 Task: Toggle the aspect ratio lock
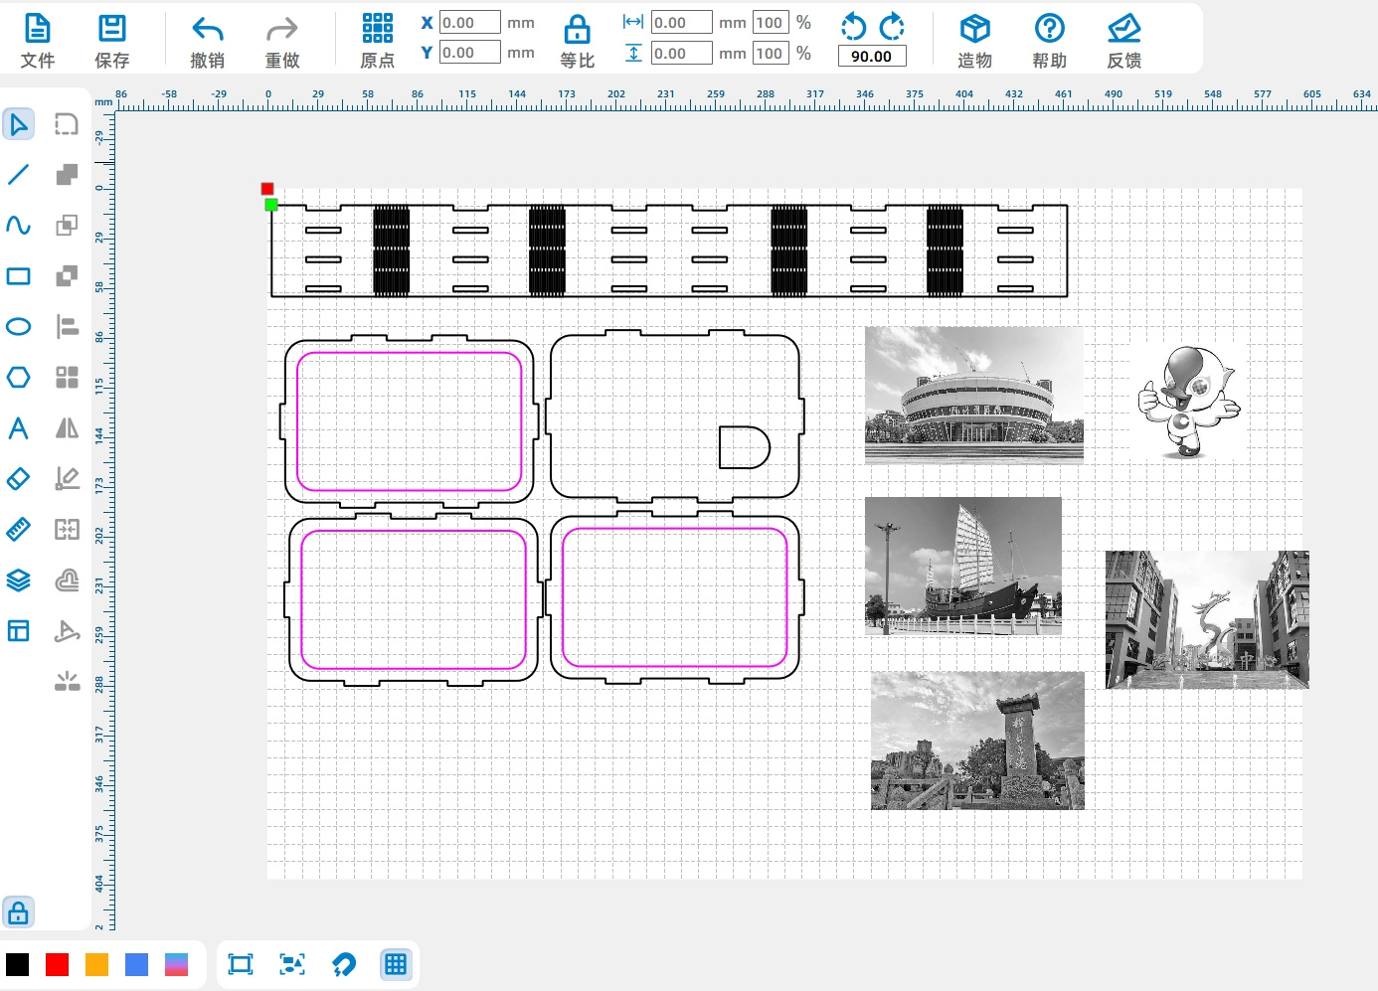[577, 41]
